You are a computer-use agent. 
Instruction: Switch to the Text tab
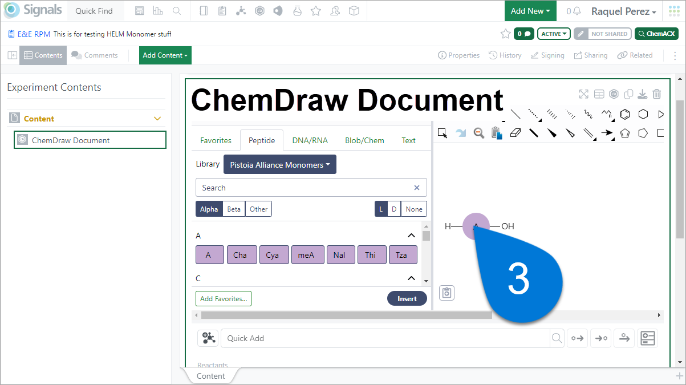click(409, 140)
